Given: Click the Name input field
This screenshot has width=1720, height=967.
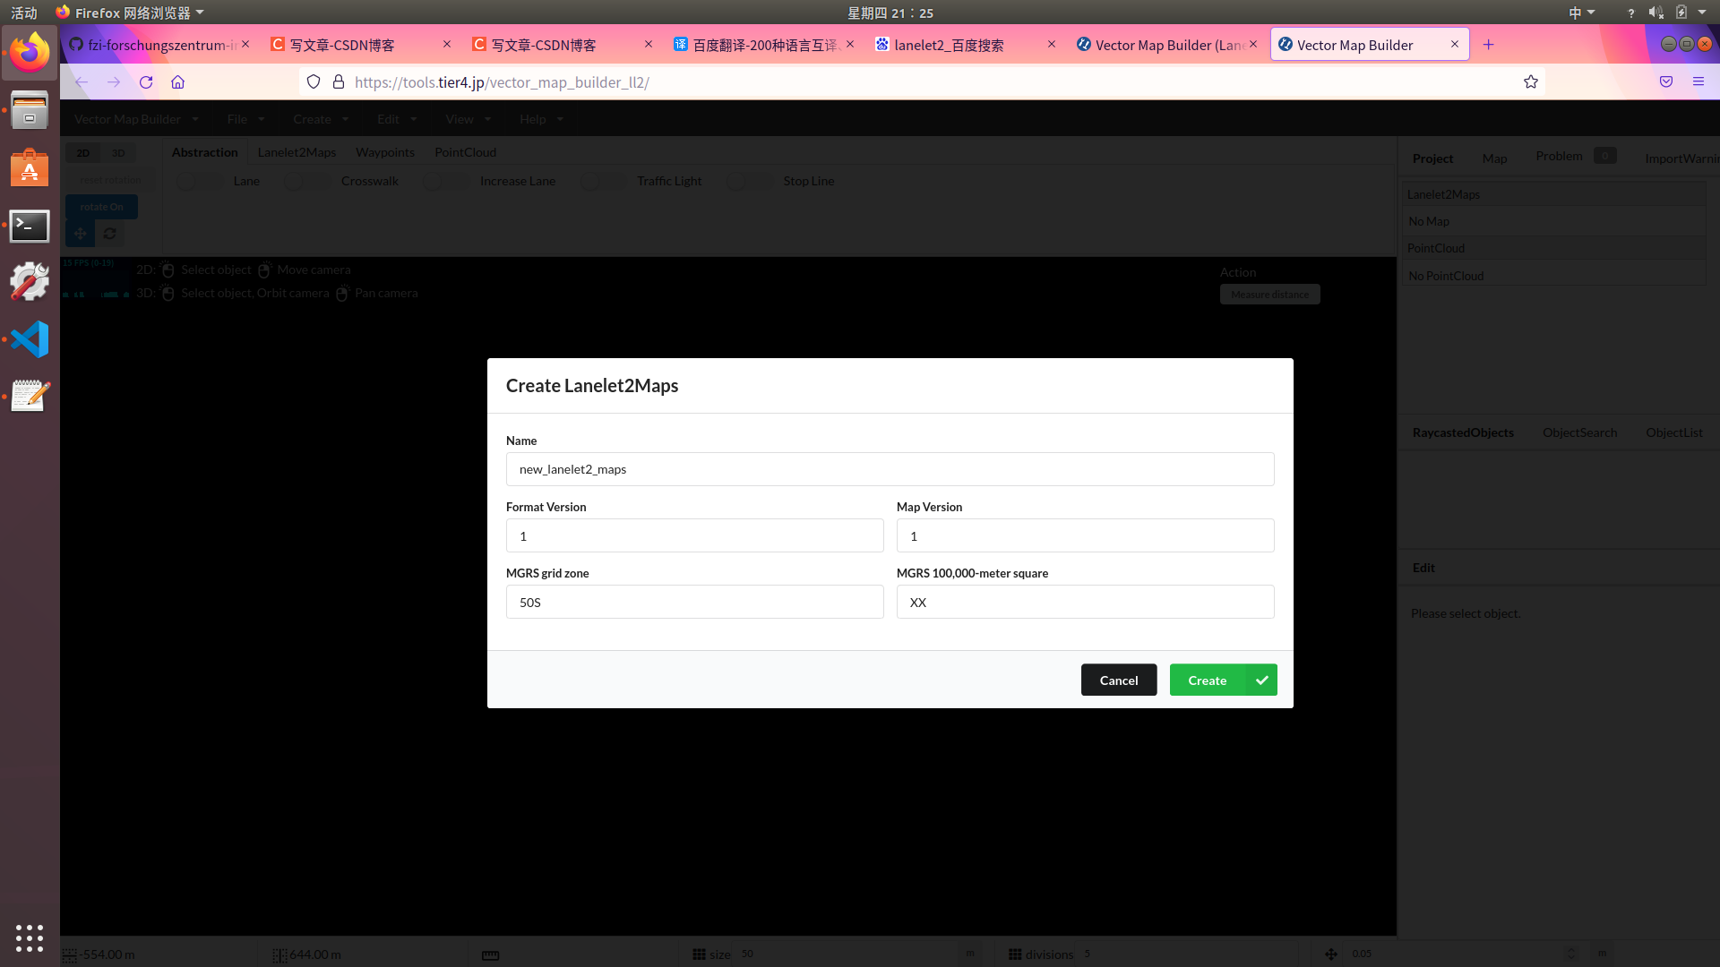Looking at the screenshot, I should 890,469.
